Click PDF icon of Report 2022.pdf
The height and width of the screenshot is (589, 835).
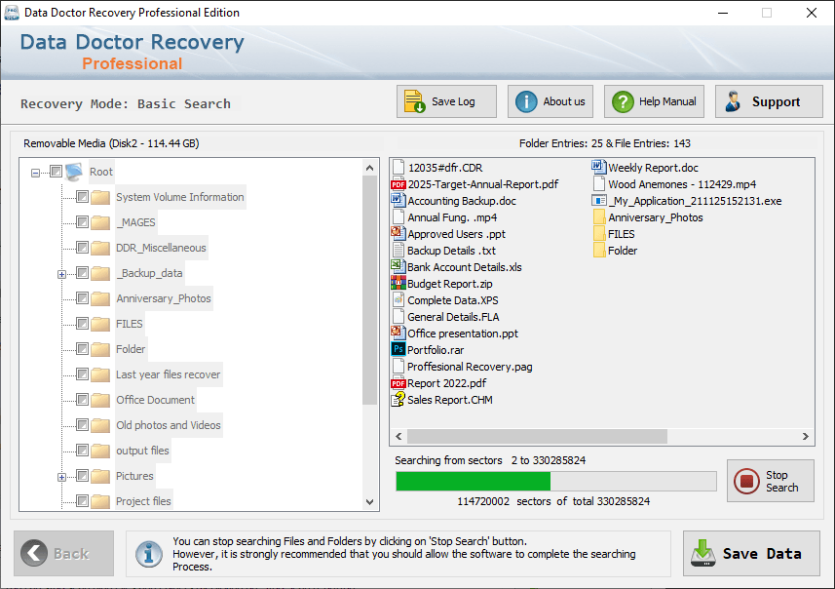pyautogui.click(x=398, y=382)
